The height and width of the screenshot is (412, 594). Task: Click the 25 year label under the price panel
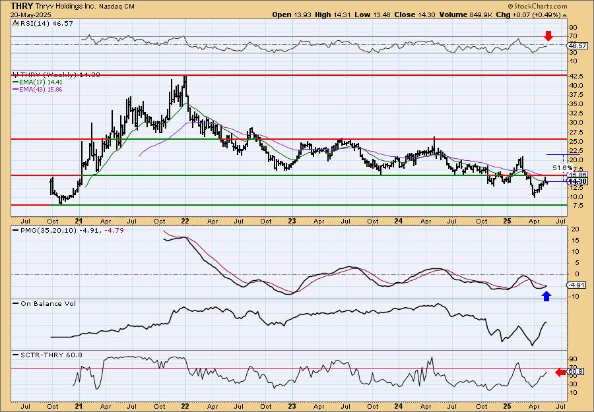508,221
